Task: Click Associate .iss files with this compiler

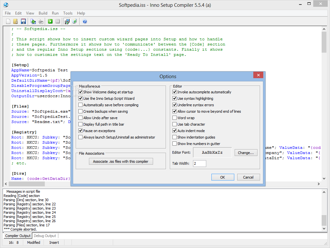Action: pos(121,161)
